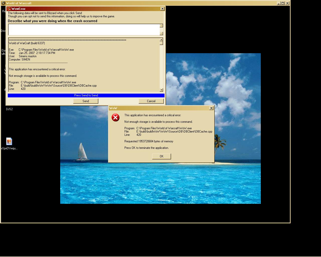Maximize the World of Warcraft window
This screenshot has height=257, width=321.
coord(283,3)
